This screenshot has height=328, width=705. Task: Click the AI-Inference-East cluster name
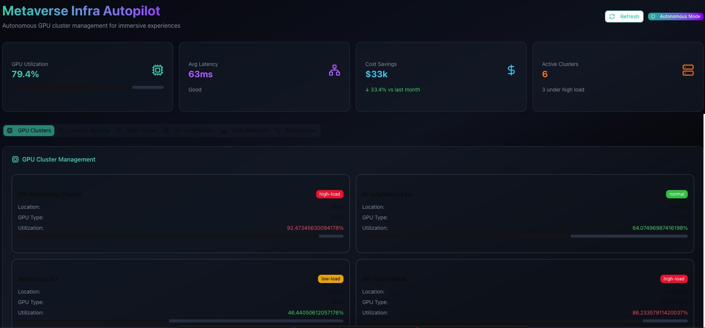[387, 194]
